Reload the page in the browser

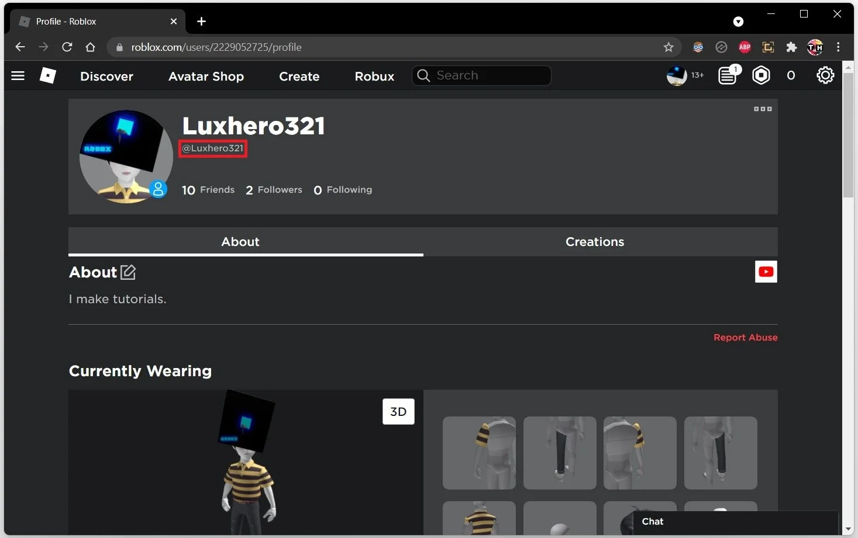click(x=67, y=47)
